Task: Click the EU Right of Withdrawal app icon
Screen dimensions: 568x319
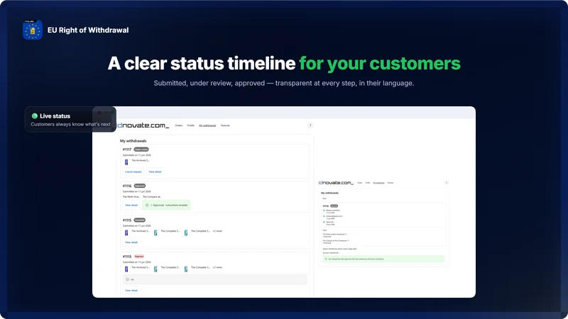Action: point(33,30)
